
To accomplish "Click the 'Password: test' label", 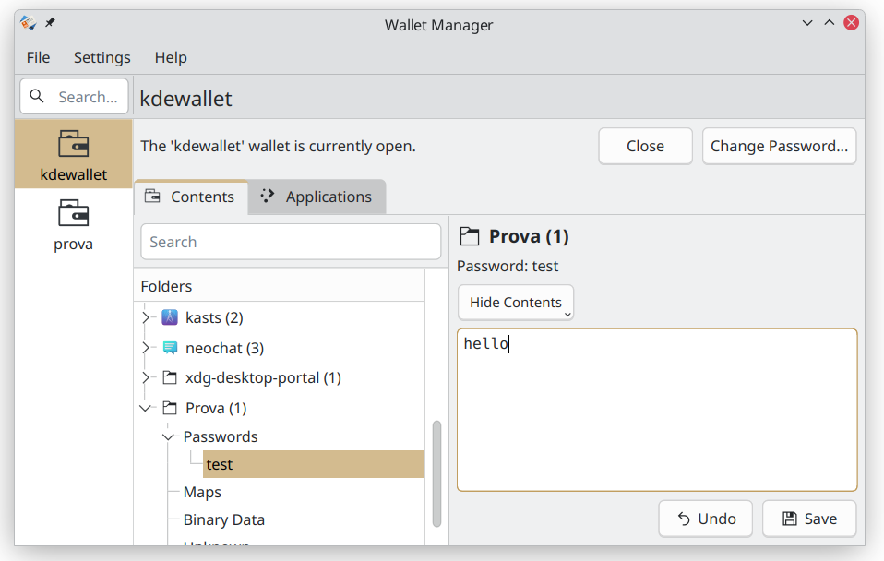I will pyautogui.click(x=508, y=266).
